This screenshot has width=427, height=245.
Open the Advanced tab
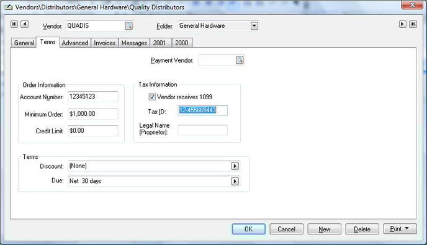click(75, 43)
